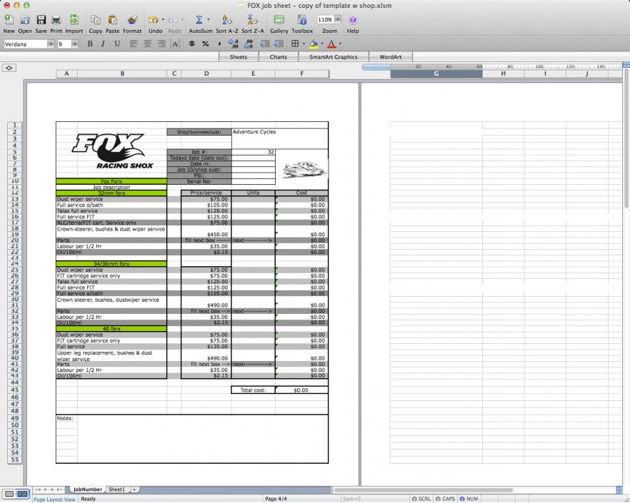Undo the last action
Image resolution: width=630 pixels, height=503 pixels.
click(153, 20)
